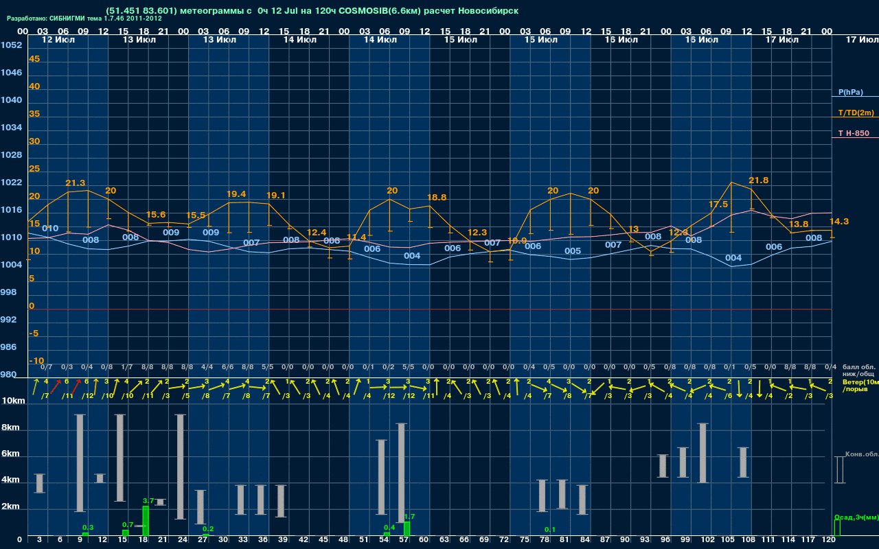The height and width of the screenshot is (549, 879).
Task: Click the 17.5 temperature label
Action: coord(718,205)
